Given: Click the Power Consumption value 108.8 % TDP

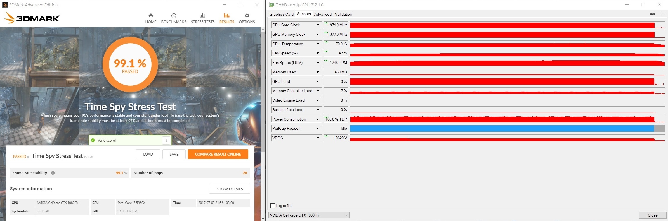Looking at the screenshot, I should point(336,119).
